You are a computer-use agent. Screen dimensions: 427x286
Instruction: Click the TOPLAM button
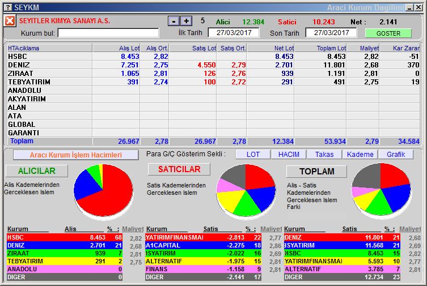point(316,171)
